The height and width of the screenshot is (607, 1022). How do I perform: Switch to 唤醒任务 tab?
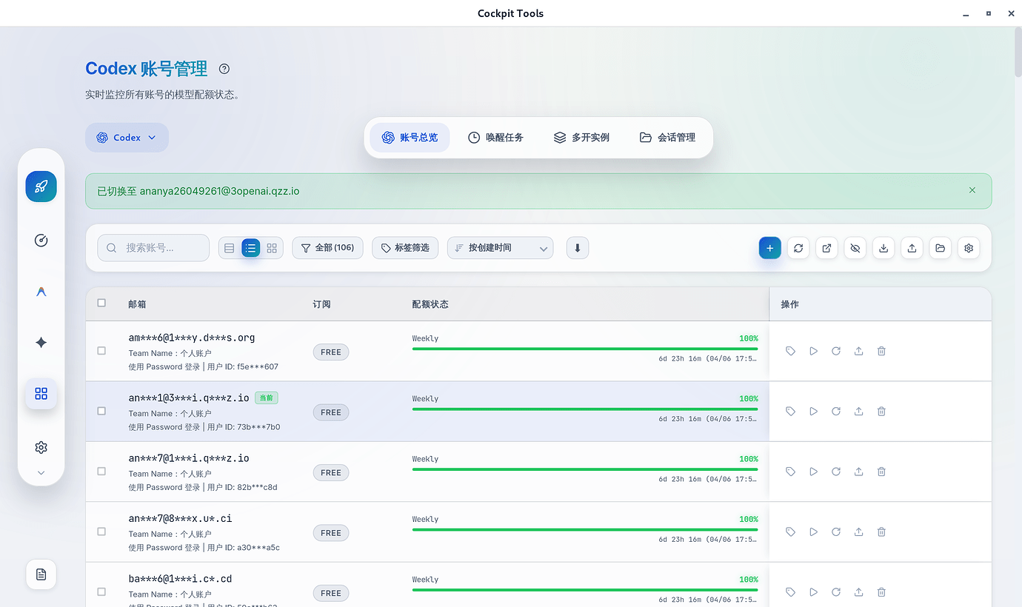tap(495, 138)
